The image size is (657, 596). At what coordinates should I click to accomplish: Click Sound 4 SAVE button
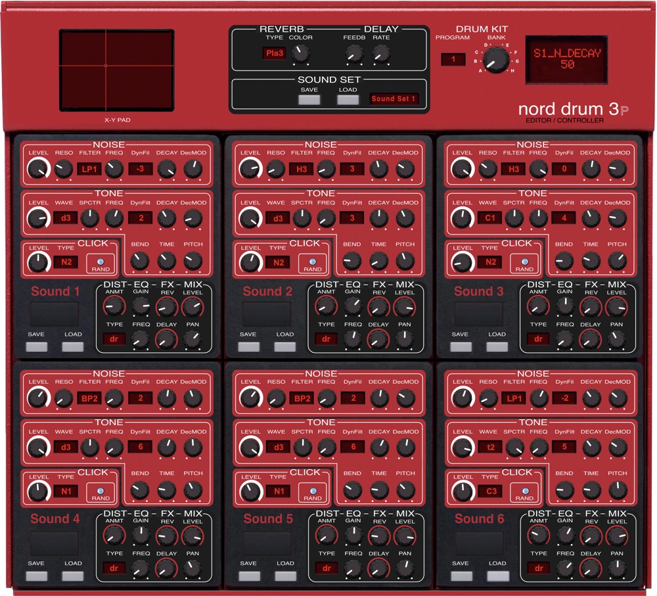(x=36, y=576)
